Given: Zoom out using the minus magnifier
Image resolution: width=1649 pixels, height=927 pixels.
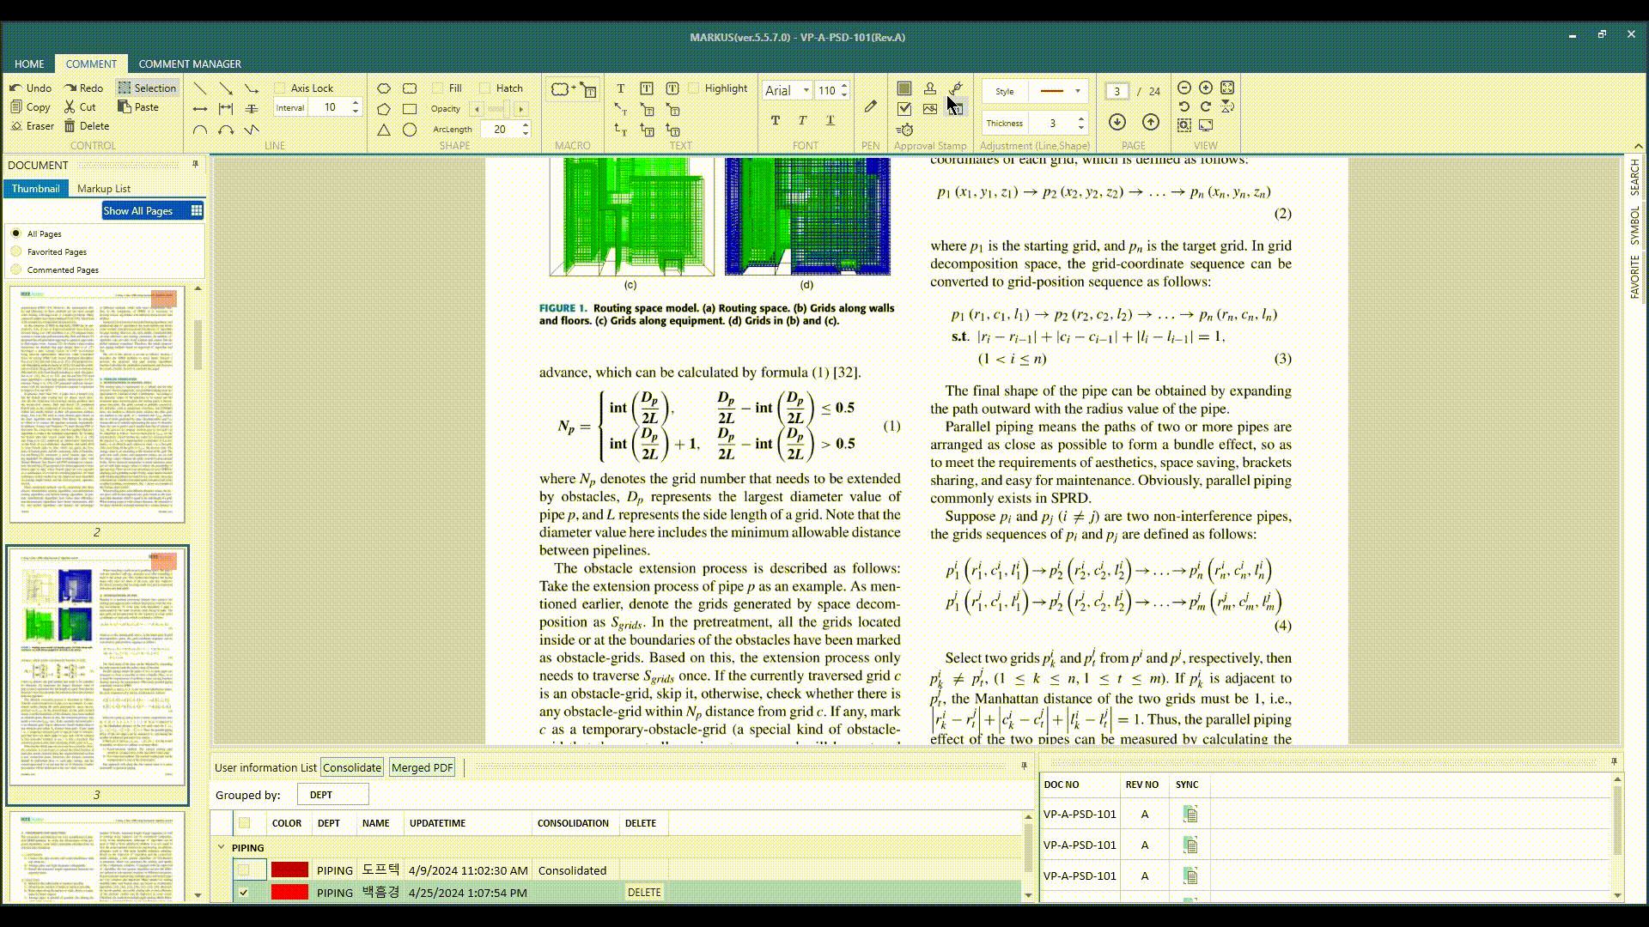Looking at the screenshot, I should [x=1184, y=88].
